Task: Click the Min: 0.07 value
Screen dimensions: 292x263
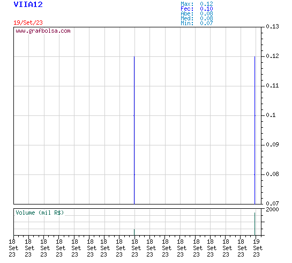Action: (197, 23)
